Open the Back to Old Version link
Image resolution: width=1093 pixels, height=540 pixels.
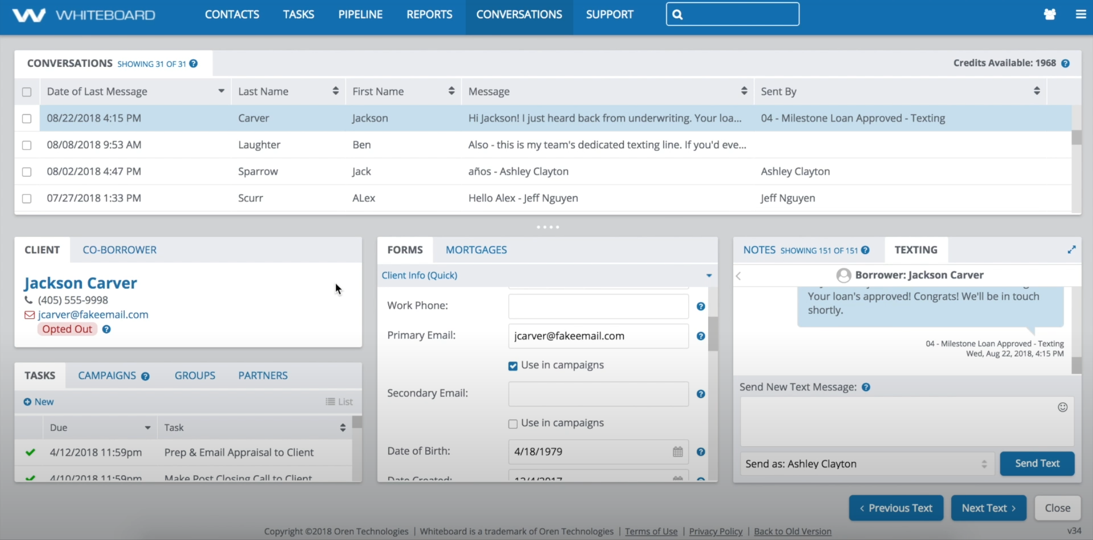point(793,532)
